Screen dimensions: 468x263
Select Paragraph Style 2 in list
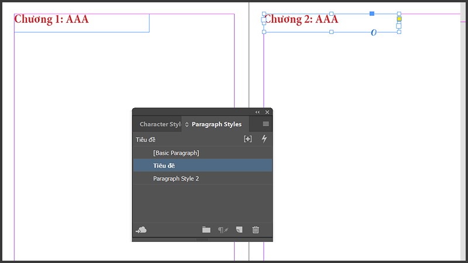[x=176, y=179]
